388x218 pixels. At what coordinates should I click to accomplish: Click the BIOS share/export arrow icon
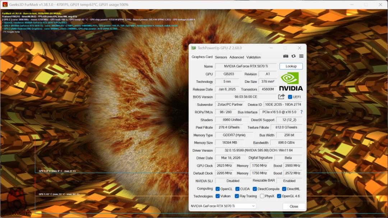click(281, 96)
